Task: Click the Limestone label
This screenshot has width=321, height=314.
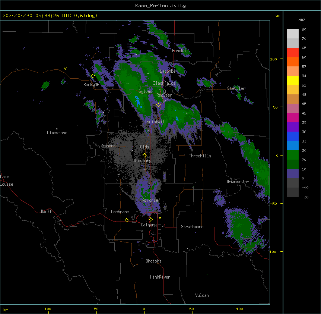Action: click(57, 133)
